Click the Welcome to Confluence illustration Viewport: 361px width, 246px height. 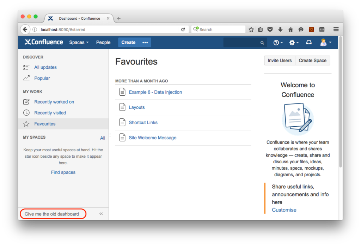click(298, 119)
